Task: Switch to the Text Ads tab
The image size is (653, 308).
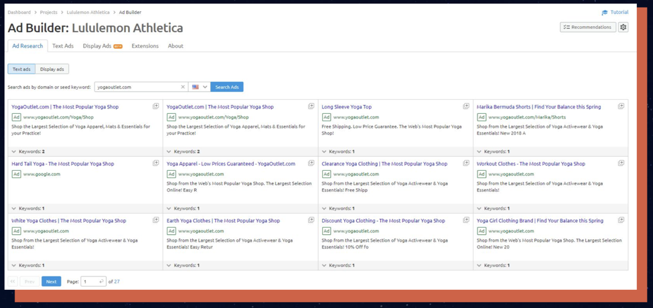Action: tap(63, 46)
